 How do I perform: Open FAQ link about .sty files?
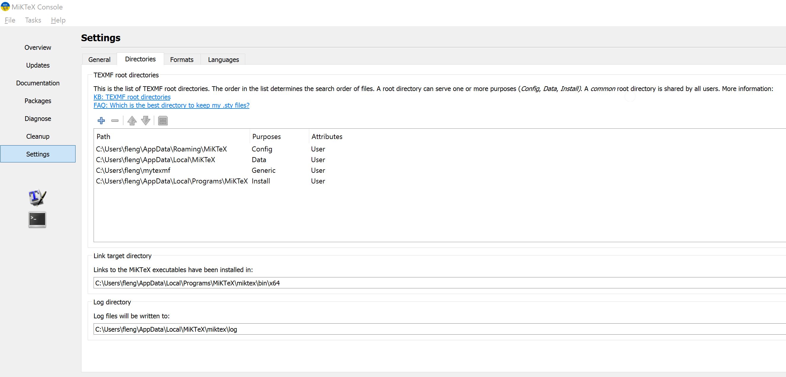coord(171,105)
